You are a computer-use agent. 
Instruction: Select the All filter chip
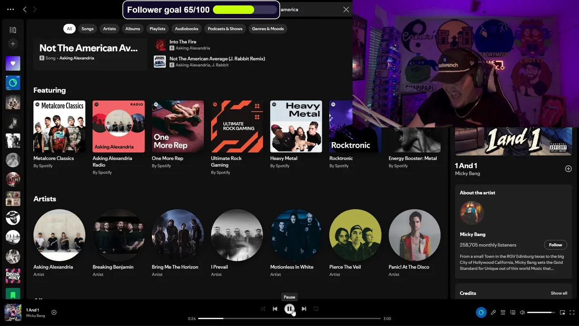pos(69,29)
